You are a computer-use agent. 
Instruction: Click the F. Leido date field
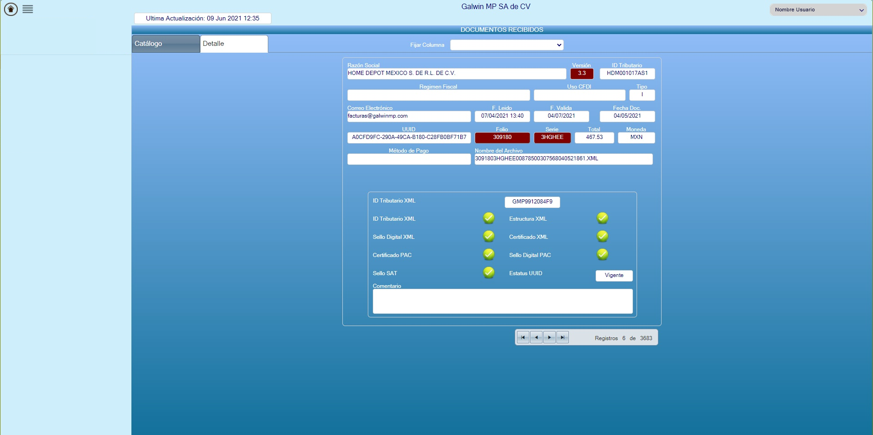click(502, 116)
